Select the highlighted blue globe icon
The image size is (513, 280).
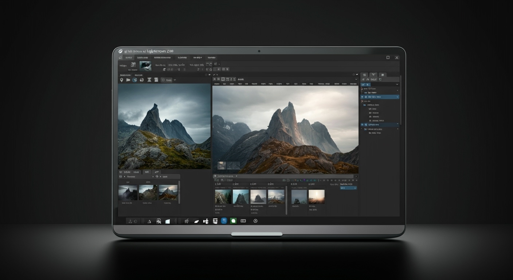pyautogui.click(x=135, y=80)
